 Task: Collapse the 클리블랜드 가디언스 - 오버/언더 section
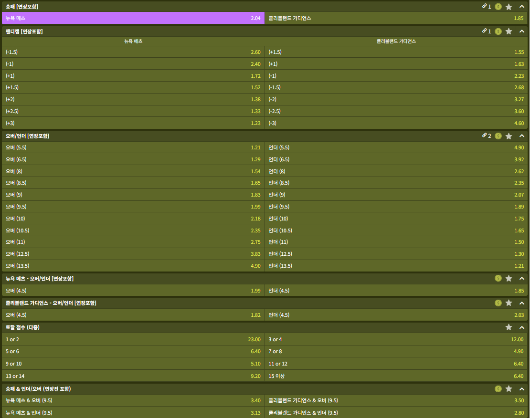(x=522, y=303)
